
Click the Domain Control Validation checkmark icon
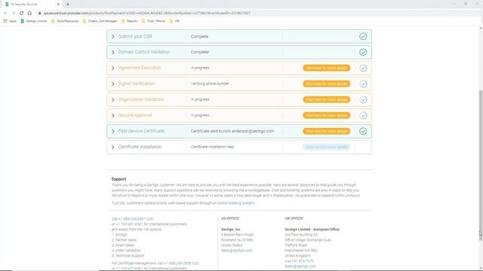(363, 52)
